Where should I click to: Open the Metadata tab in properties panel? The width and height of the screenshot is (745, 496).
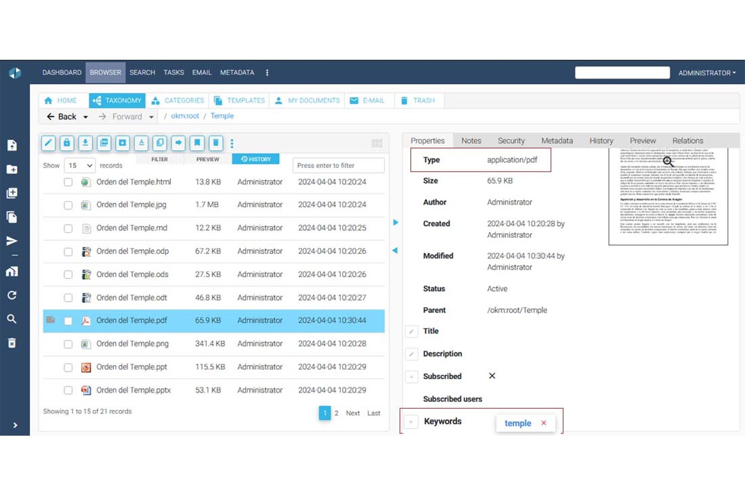[557, 141]
